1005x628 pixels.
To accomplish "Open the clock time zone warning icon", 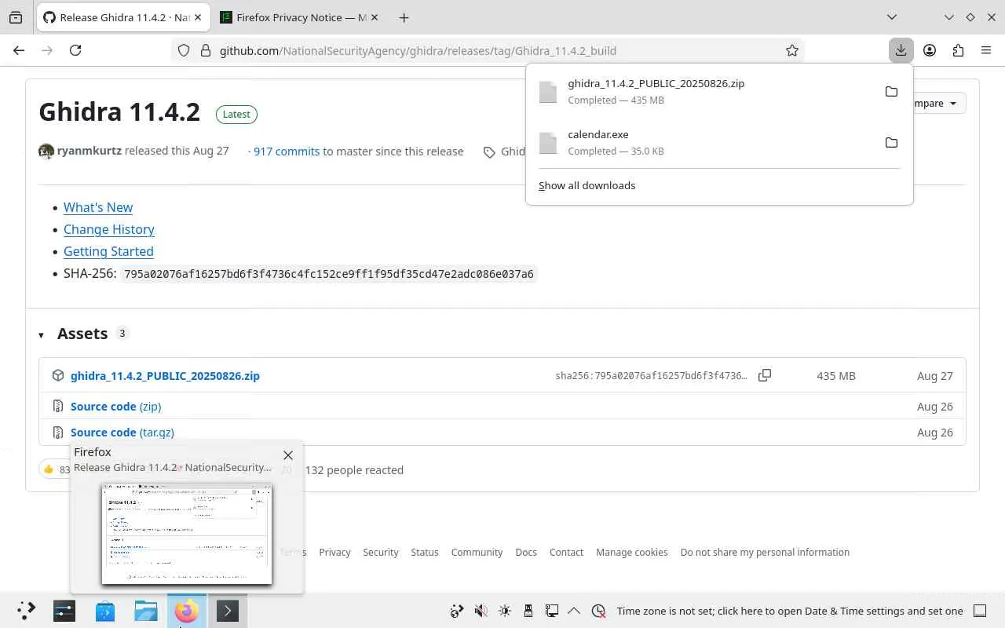I will point(598,611).
